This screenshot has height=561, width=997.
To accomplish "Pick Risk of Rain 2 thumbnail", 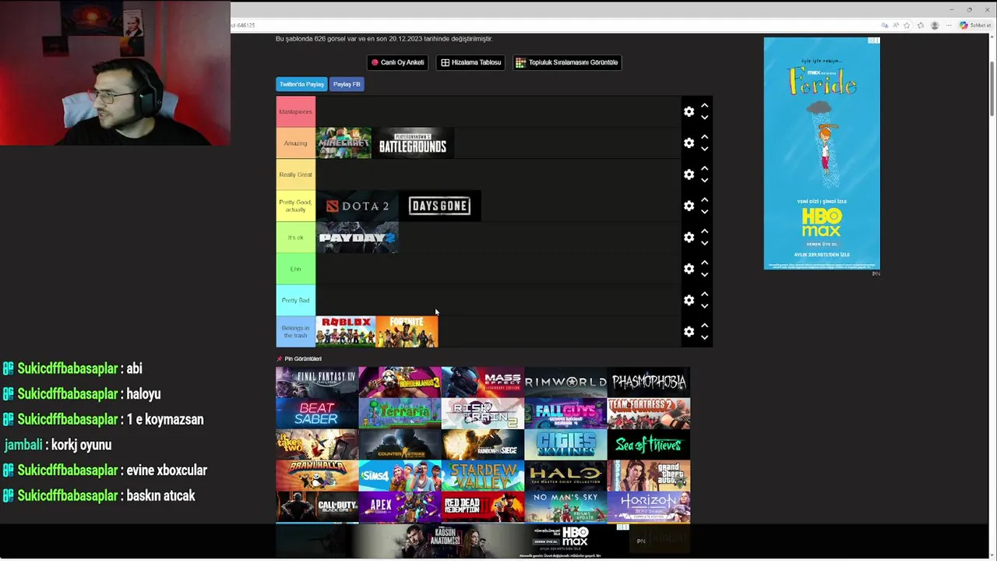I will click(483, 414).
